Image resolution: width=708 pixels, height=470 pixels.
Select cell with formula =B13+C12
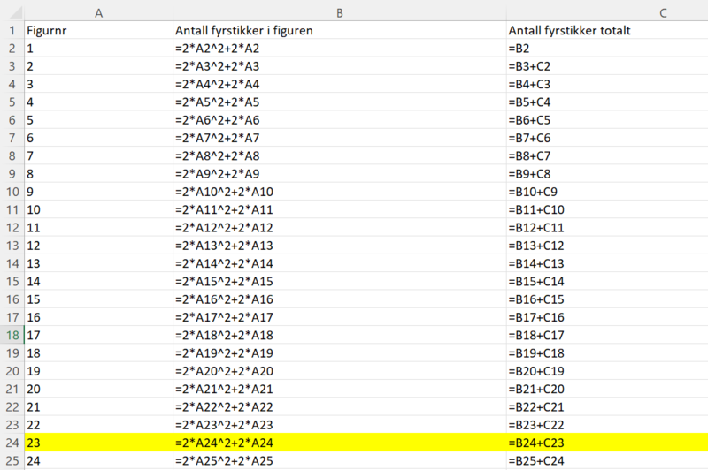click(x=607, y=246)
